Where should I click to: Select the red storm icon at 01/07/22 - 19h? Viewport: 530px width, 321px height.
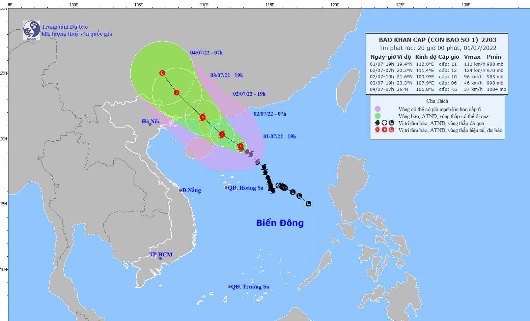[x=241, y=146]
